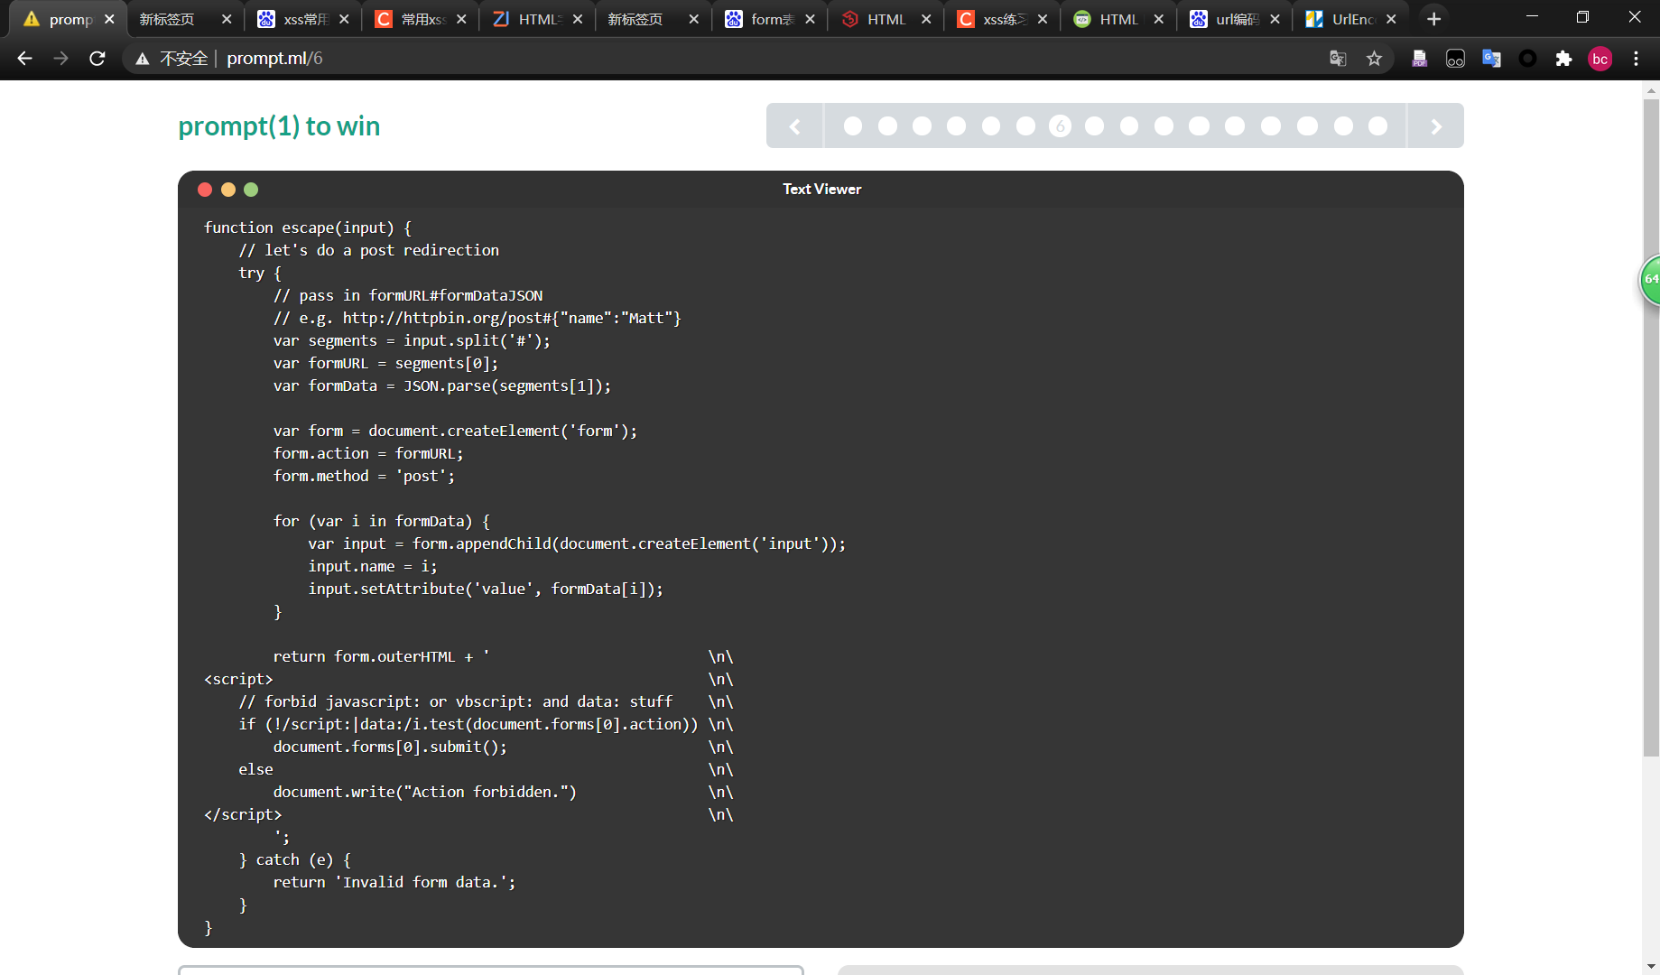Close the '常用xss' tab
This screenshot has height=975, width=1660.
coord(461,19)
